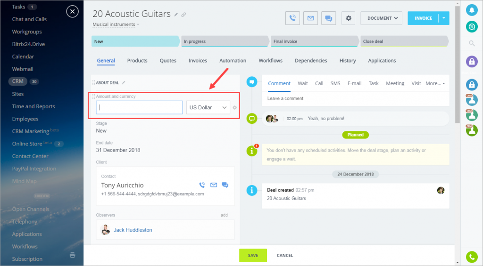Edit ABOUT DEAL section pencil icon
Image resolution: width=483 pixels, height=266 pixels.
pos(124,82)
